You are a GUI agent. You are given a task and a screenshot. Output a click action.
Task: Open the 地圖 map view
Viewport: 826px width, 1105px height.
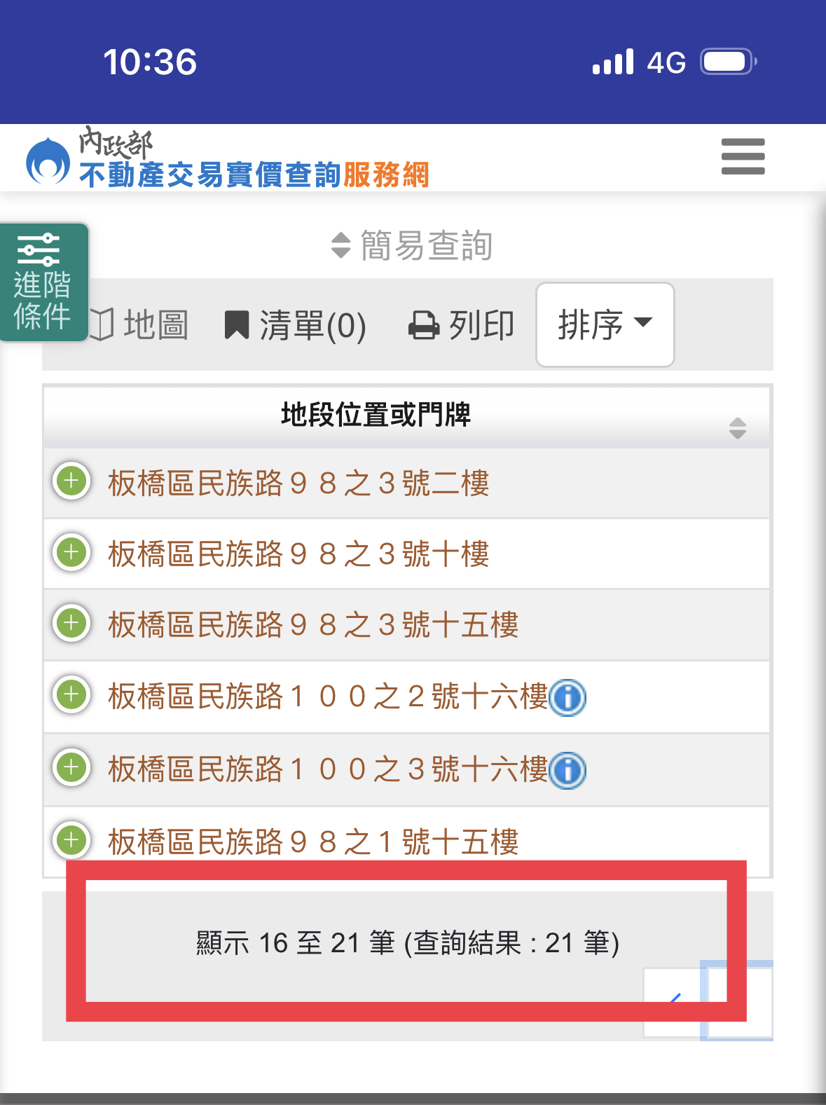tap(140, 325)
